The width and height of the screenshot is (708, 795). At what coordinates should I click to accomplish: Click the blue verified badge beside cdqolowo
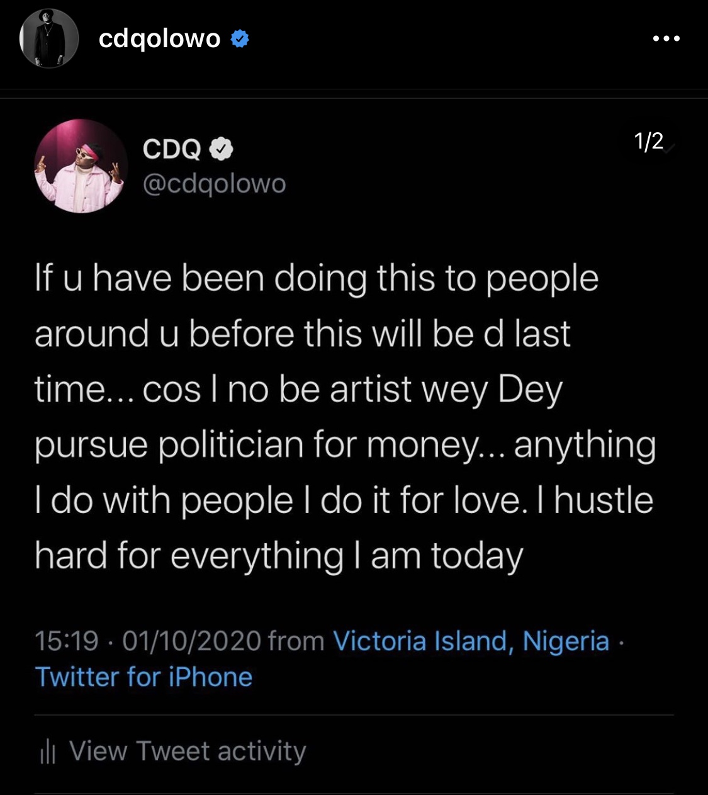(x=240, y=39)
